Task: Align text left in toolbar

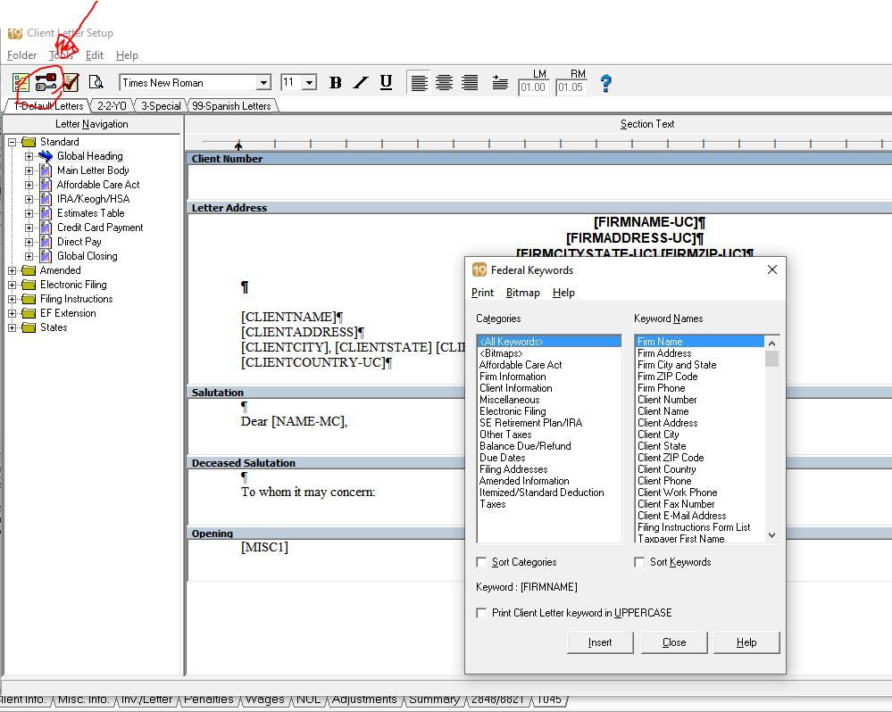Action: (x=419, y=83)
